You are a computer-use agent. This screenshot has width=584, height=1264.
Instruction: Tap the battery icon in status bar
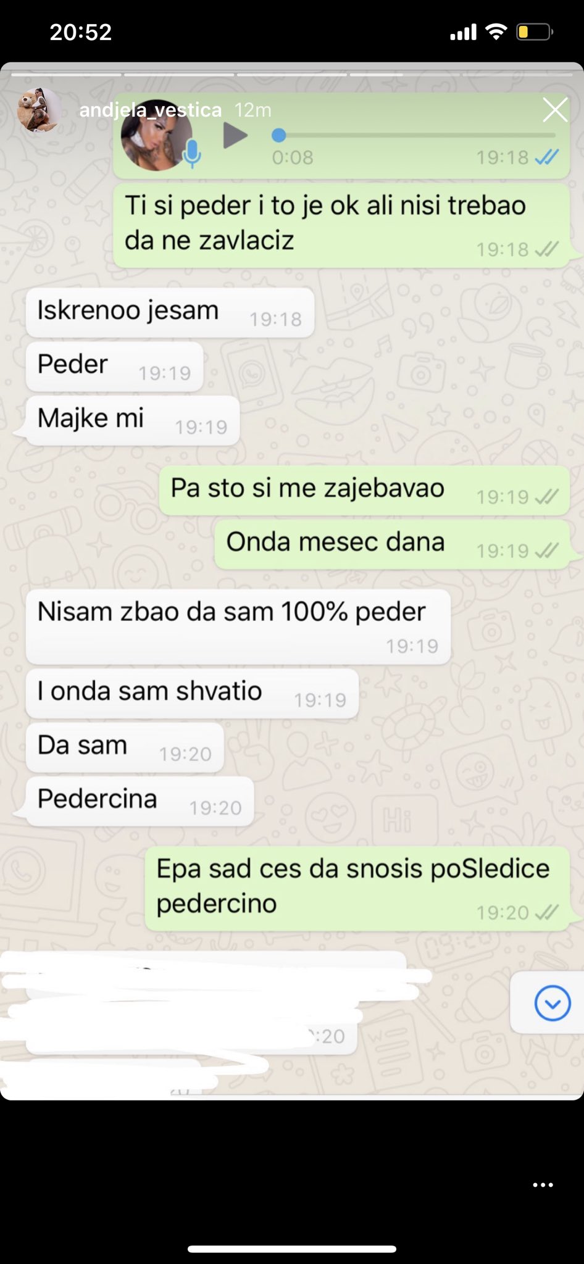[535, 32]
